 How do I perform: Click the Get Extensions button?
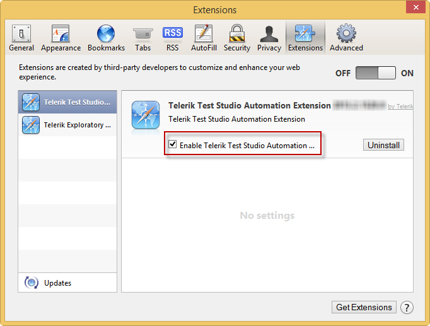click(x=364, y=308)
